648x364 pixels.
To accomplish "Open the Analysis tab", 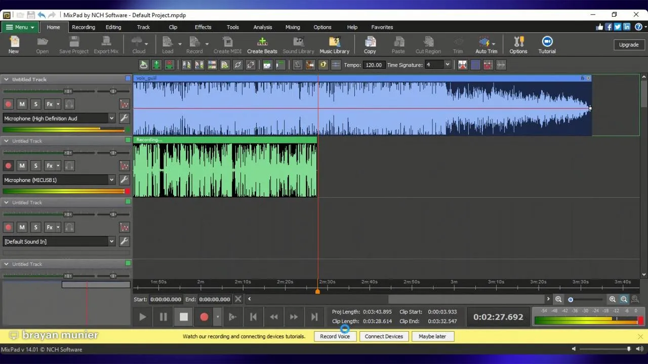I will [x=263, y=27].
